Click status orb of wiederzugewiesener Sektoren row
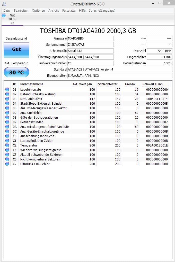 pyautogui.click(x=7, y=108)
